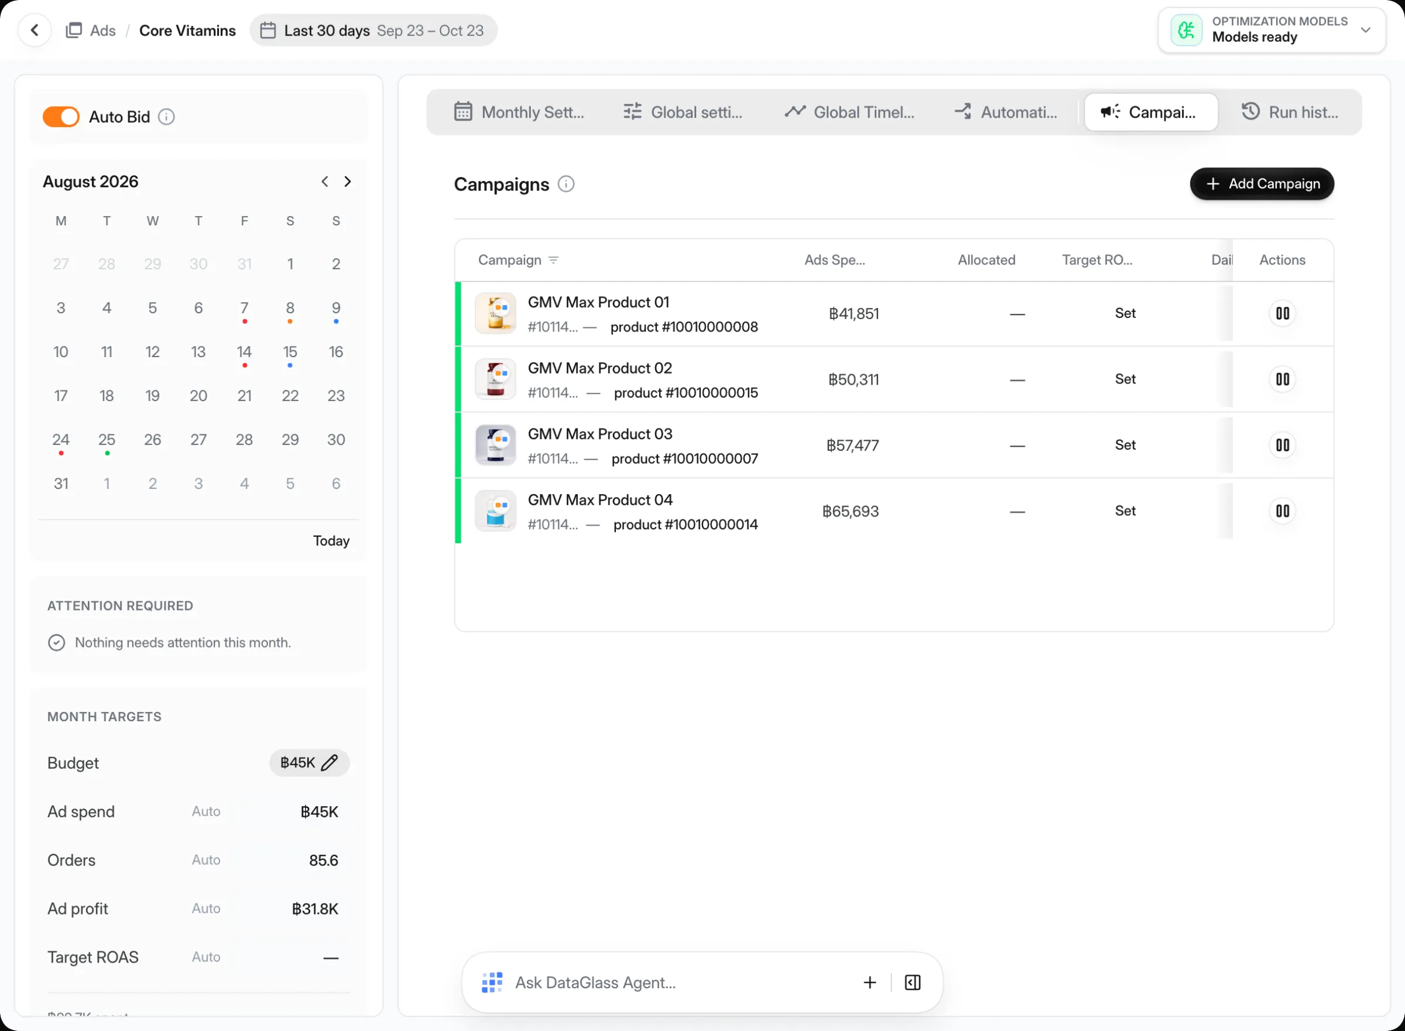The width and height of the screenshot is (1405, 1031).
Task: Click Ads spend value ฿57,477
Action: (x=852, y=446)
